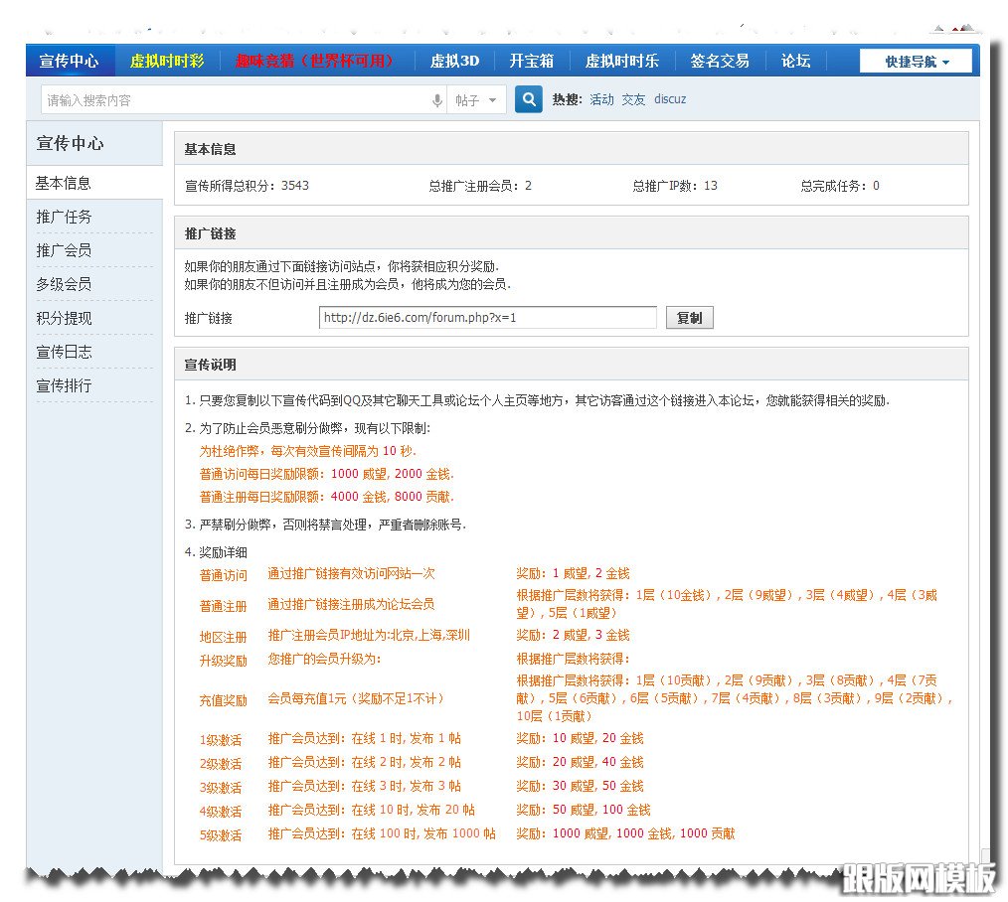The image size is (1008, 902).
Task: Click the discuz hot search link
Action: click(x=670, y=99)
